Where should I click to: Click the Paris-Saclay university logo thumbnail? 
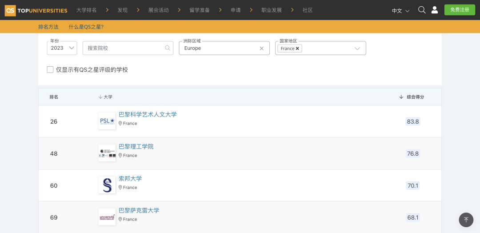tap(107, 217)
